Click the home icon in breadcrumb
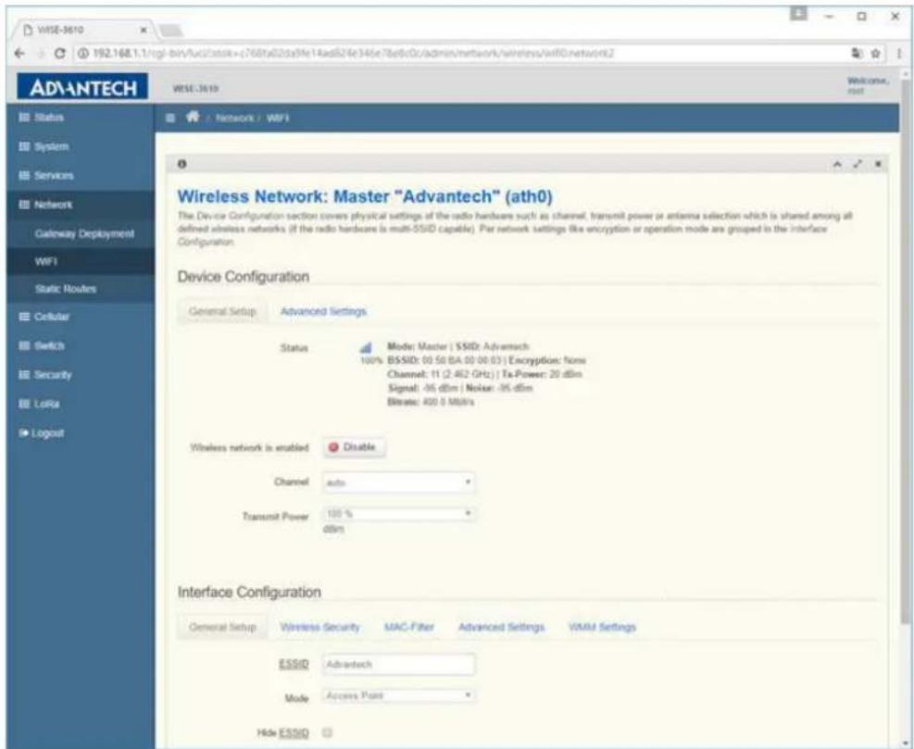The height and width of the screenshot is (749, 914). click(192, 118)
